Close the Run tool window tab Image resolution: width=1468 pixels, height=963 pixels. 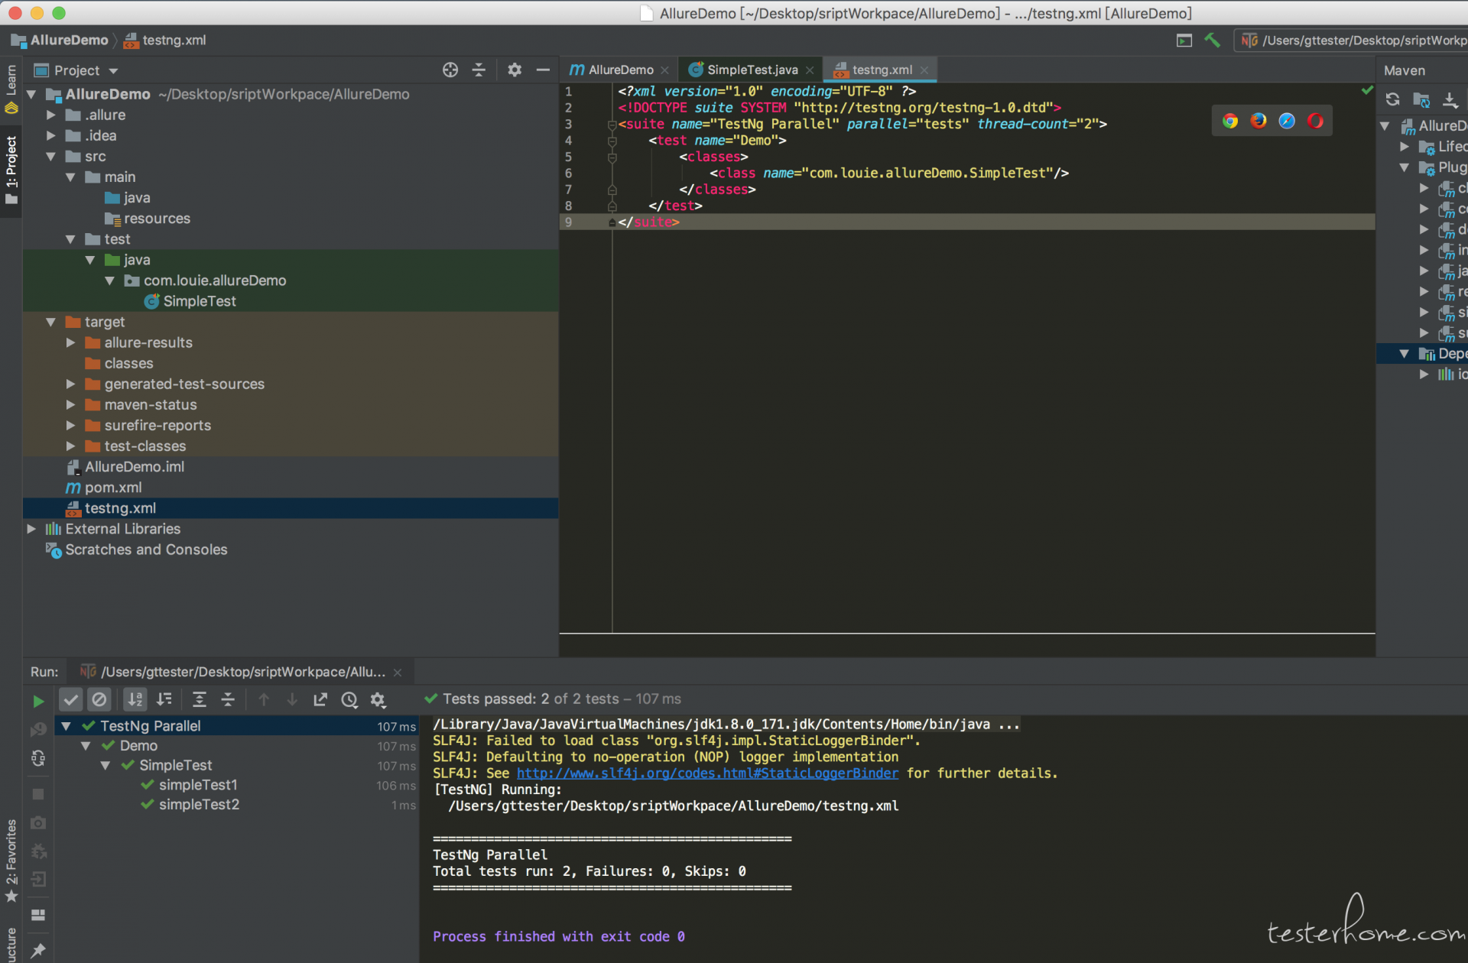click(x=398, y=673)
